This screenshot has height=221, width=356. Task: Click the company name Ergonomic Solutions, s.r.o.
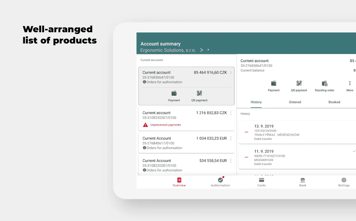coord(168,50)
